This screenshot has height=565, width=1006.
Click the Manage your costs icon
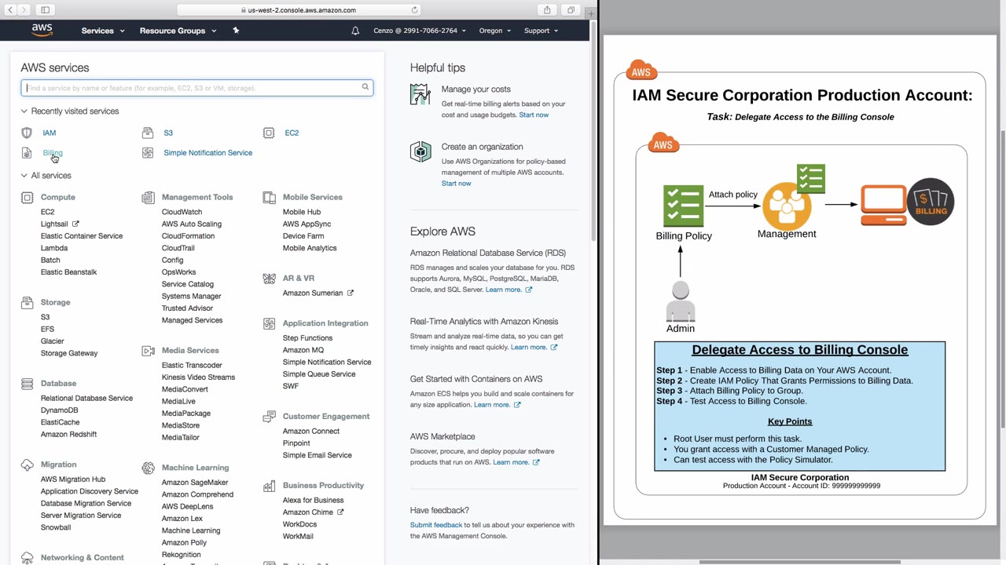[x=420, y=94]
